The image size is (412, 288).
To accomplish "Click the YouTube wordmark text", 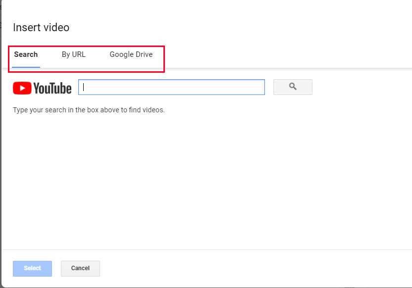I will click(x=52, y=89).
